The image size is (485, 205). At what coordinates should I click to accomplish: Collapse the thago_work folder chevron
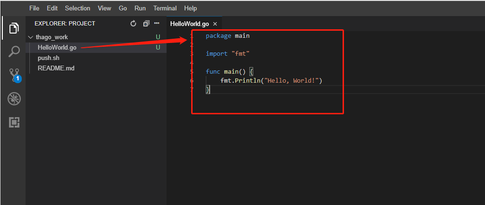pos(30,37)
